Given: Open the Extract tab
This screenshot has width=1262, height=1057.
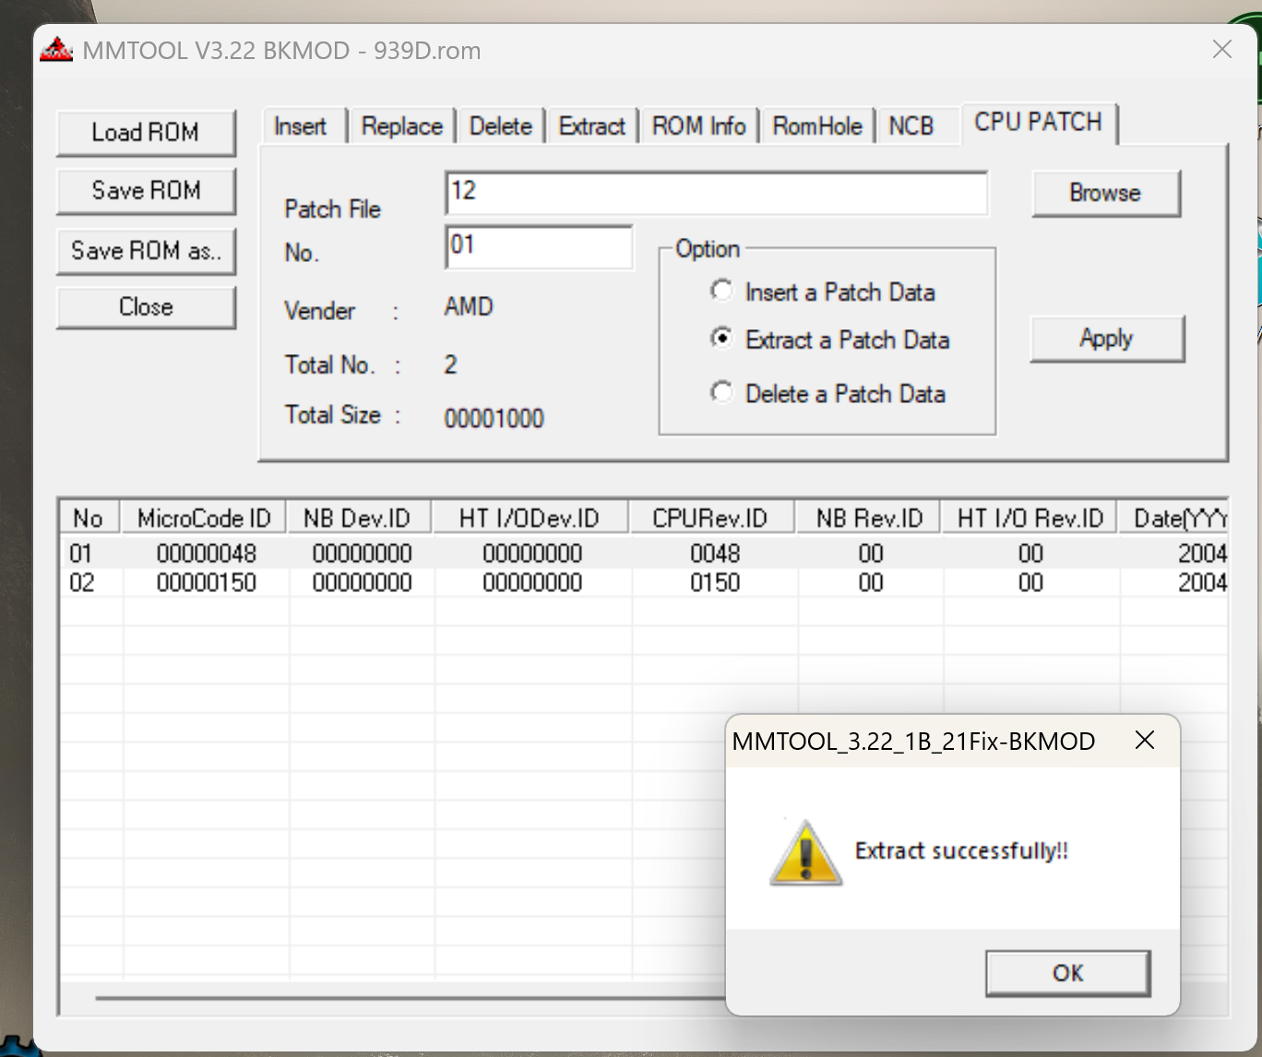Looking at the screenshot, I should point(592,126).
